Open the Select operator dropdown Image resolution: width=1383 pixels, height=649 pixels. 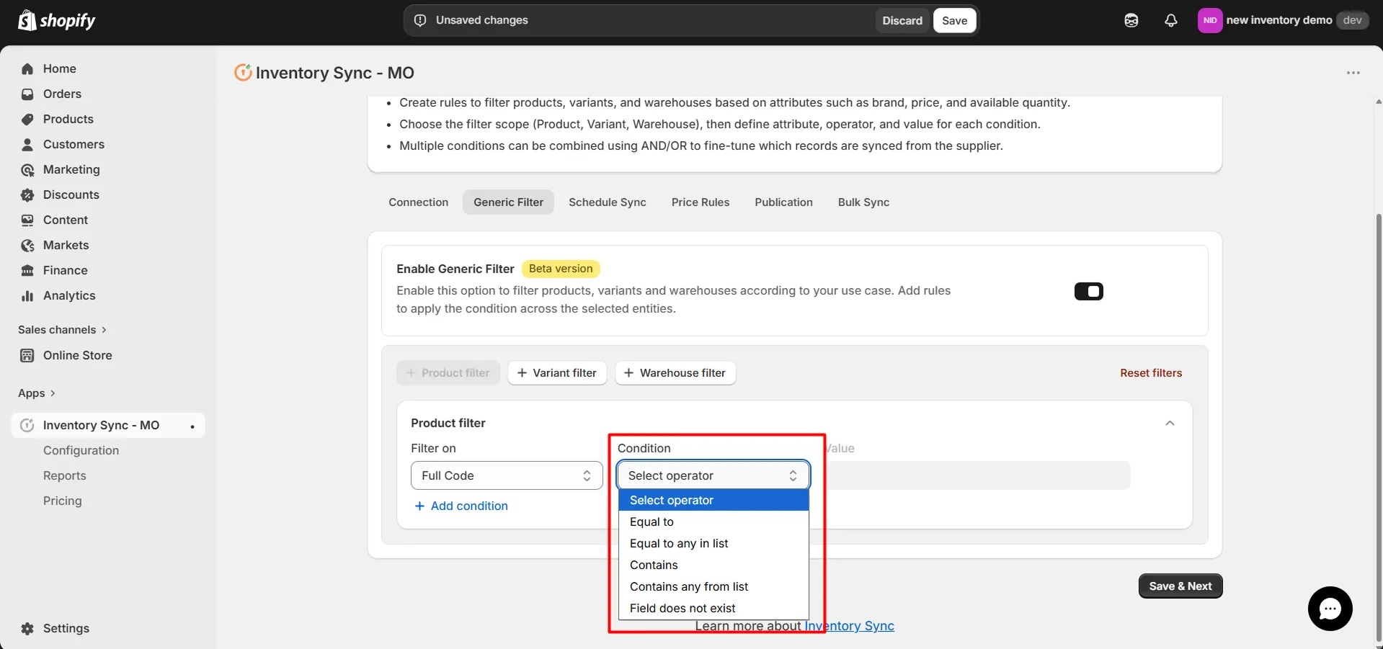[x=713, y=475]
